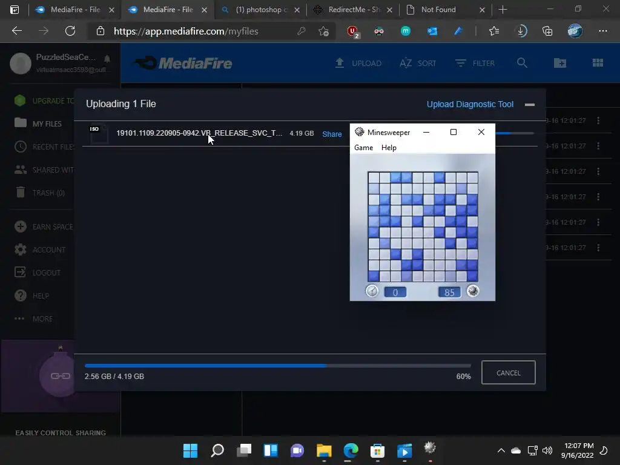Click the notification bell icon
The width and height of the screenshot is (620, 465).
coord(107,59)
